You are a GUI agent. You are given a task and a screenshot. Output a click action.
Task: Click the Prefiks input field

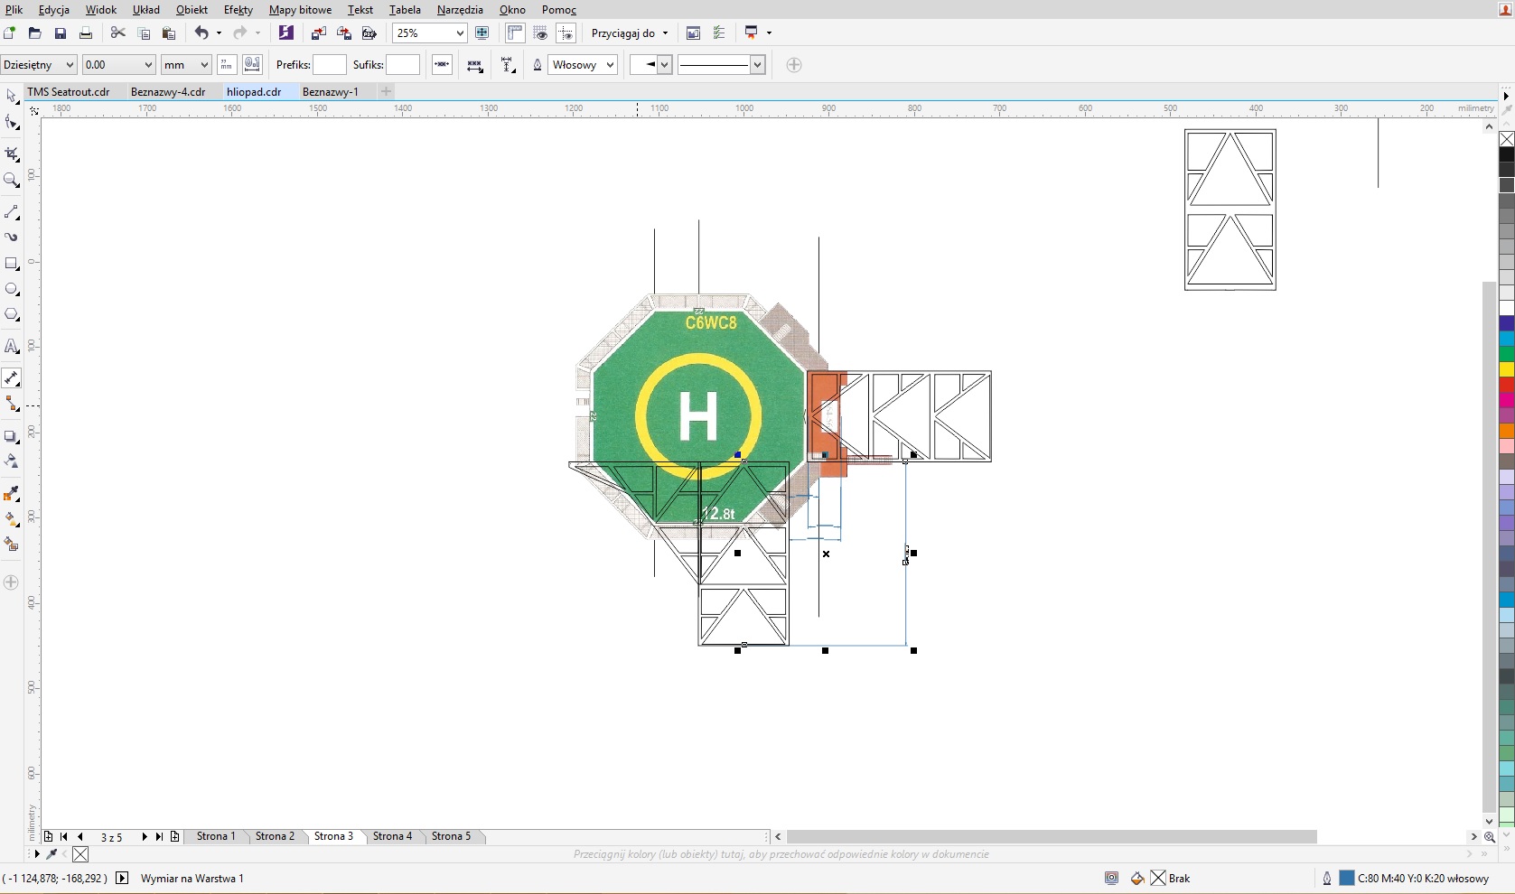click(x=329, y=65)
